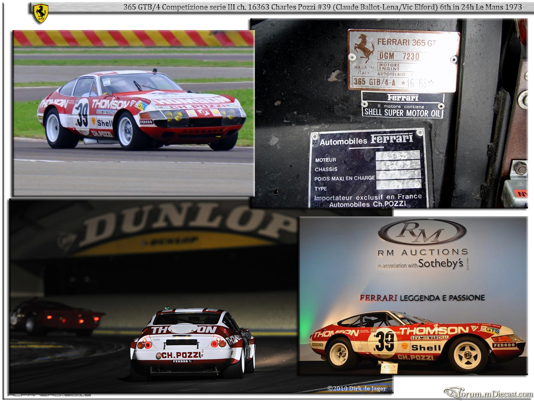Image resolution: width=534 pixels, height=401 pixels.
Task: Click 'POIDS MAXI EN CHARGE' text
Action: [345, 178]
